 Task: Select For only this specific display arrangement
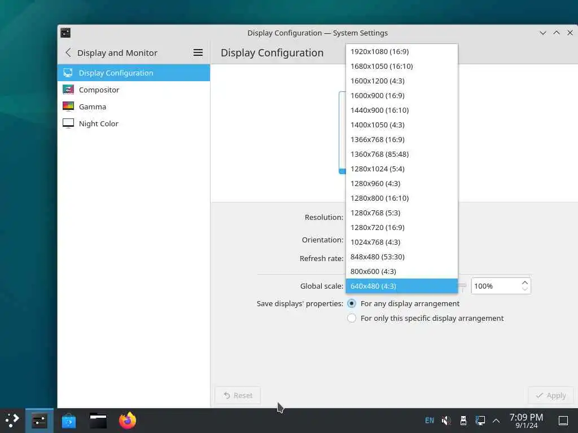(426, 318)
